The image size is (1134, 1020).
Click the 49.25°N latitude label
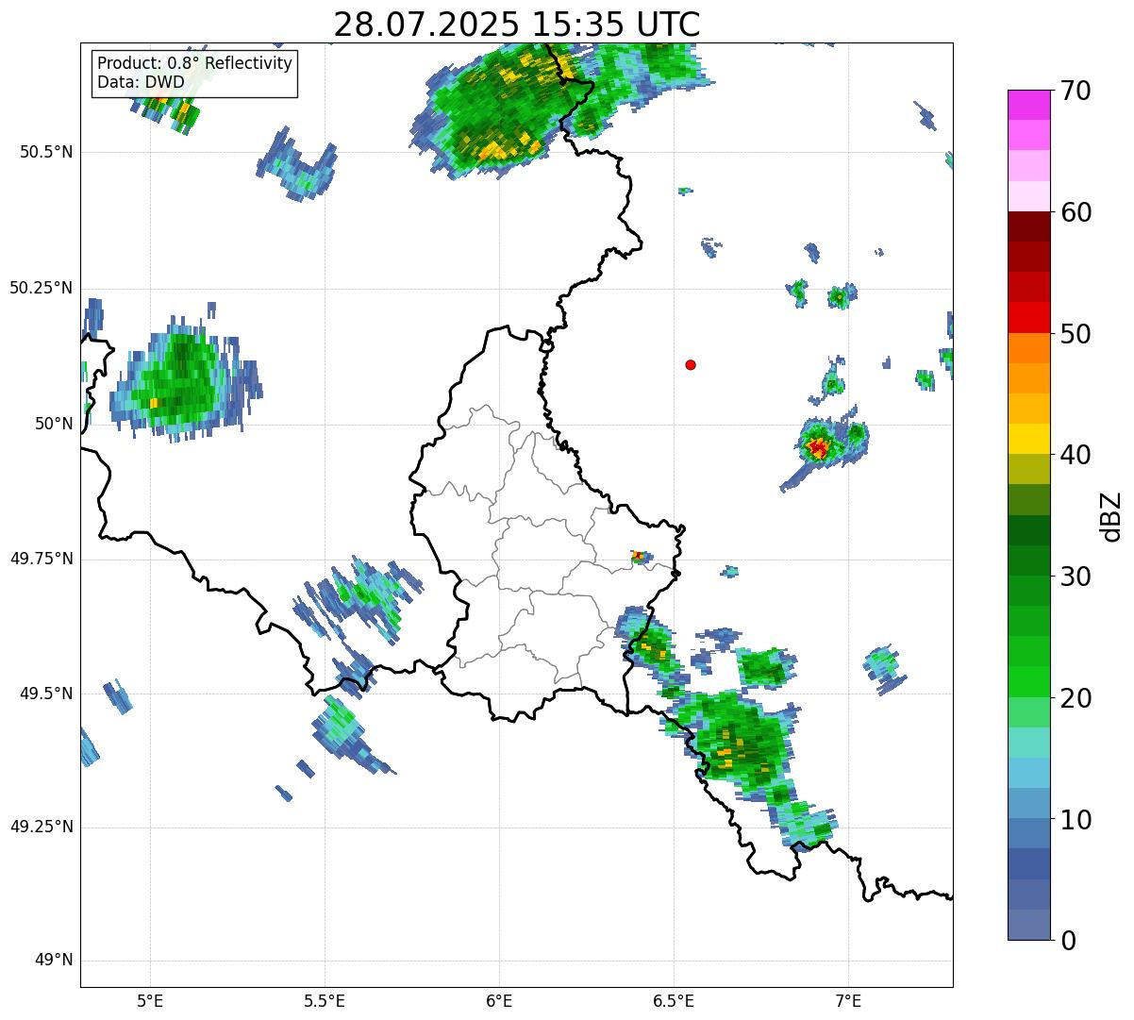pyautogui.click(x=41, y=827)
